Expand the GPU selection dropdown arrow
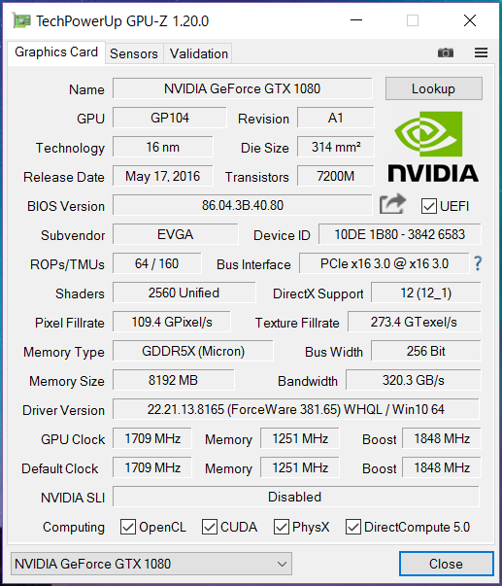The height and width of the screenshot is (586, 502). coord(282,564)
